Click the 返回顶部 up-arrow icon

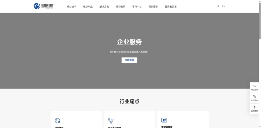click(254, 107)
